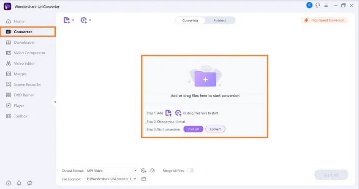359x189 pixels.
Task: Open Downloader from the sidebar
Action: [x=20, y=42]
